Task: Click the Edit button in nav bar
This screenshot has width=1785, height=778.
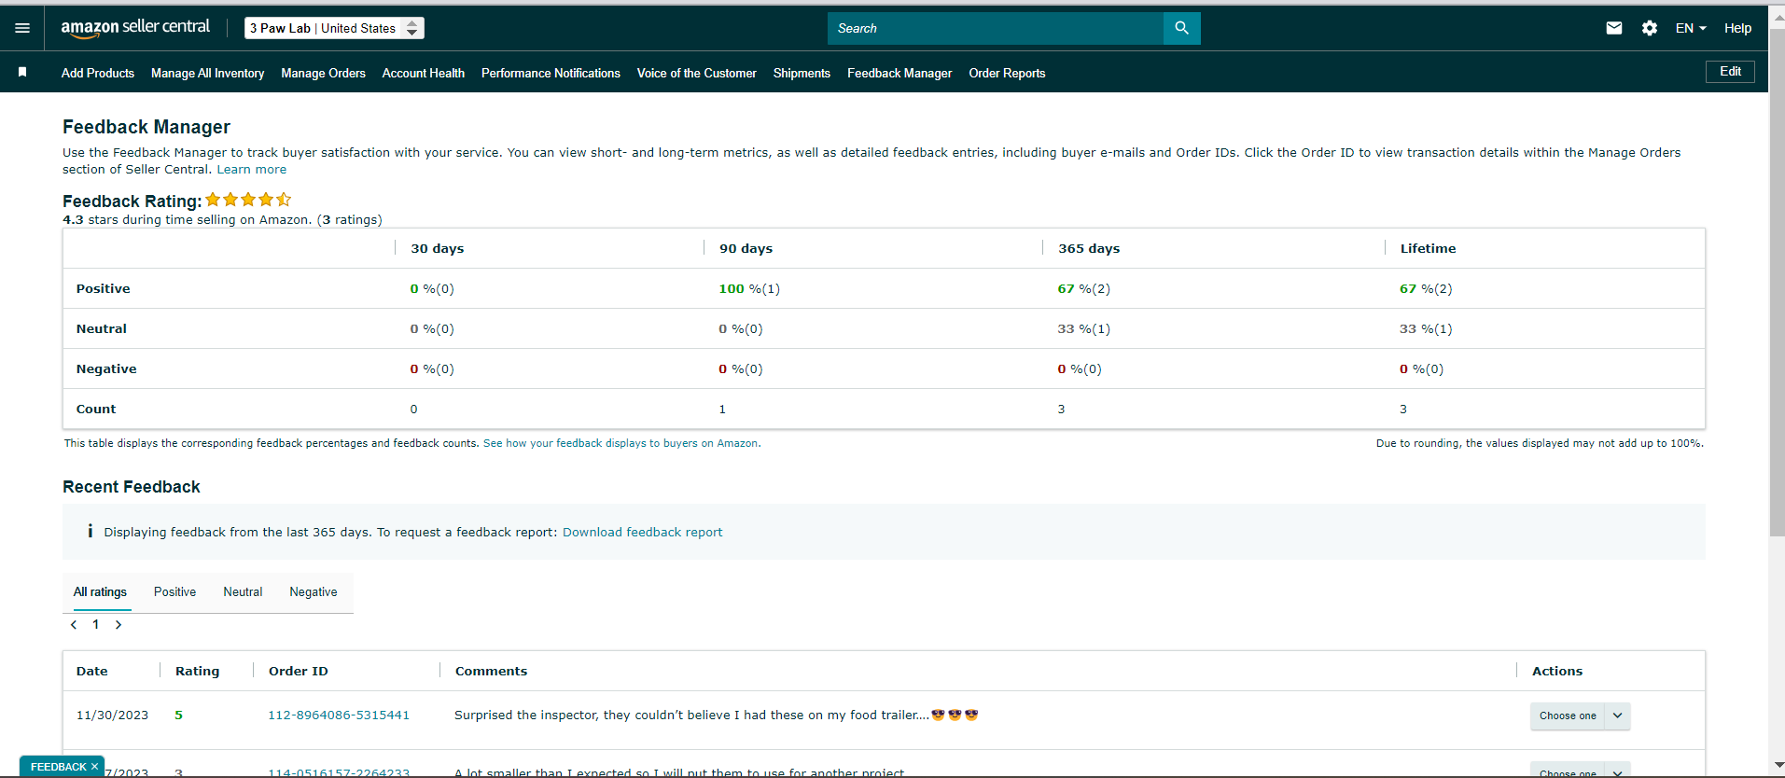Action: tap(1730, 72)
